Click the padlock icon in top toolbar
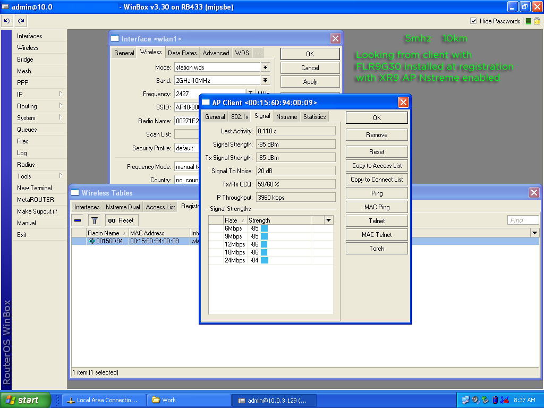The height and width of the screenshot is (408, 544). (537, 21)
